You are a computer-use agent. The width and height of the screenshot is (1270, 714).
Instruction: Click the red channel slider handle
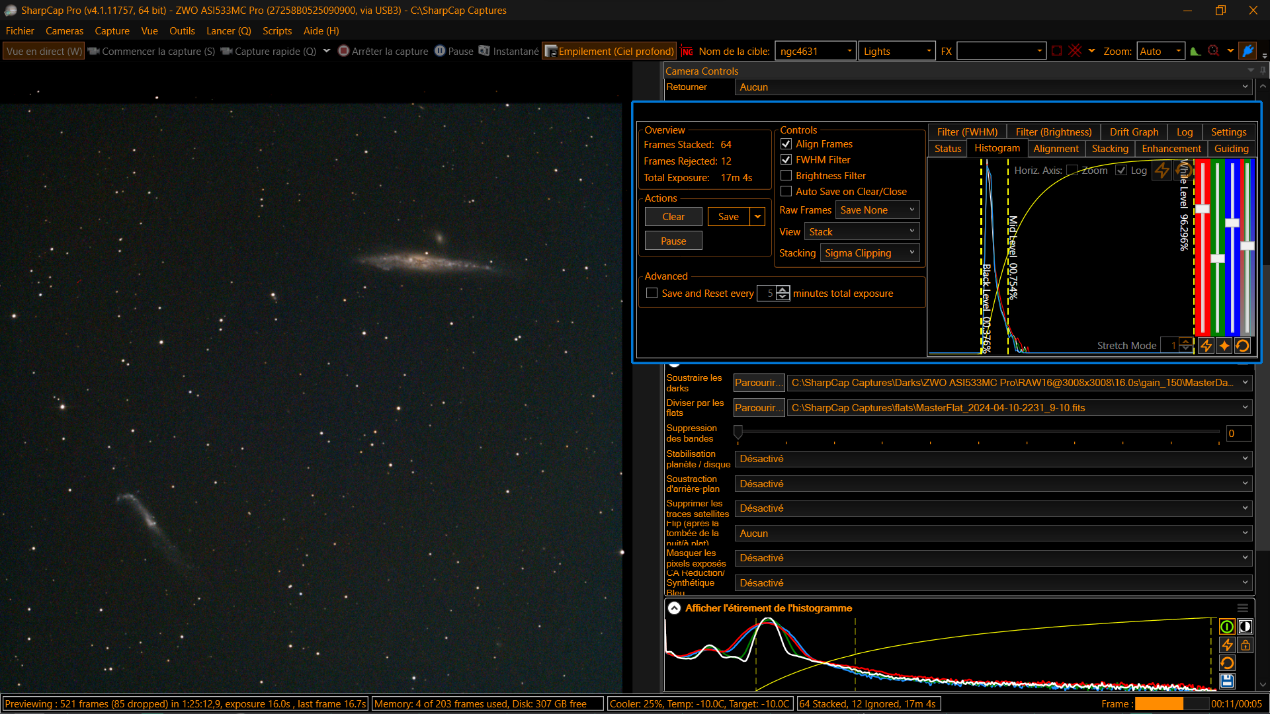tap(1203, 209)
